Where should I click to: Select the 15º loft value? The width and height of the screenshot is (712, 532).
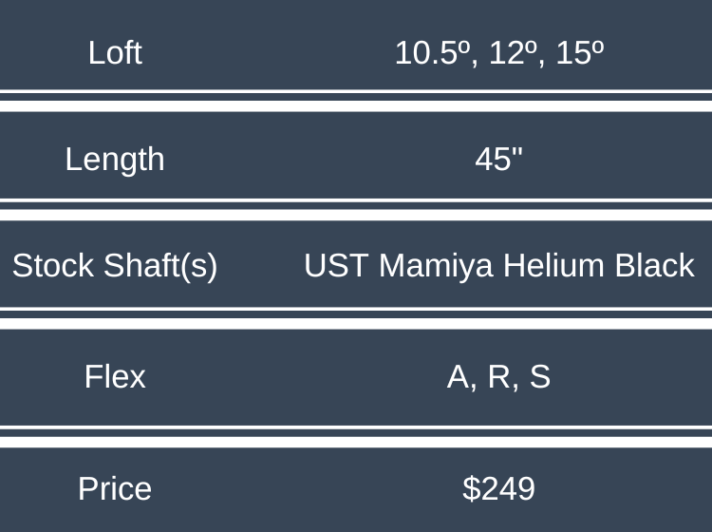point(579,53)
